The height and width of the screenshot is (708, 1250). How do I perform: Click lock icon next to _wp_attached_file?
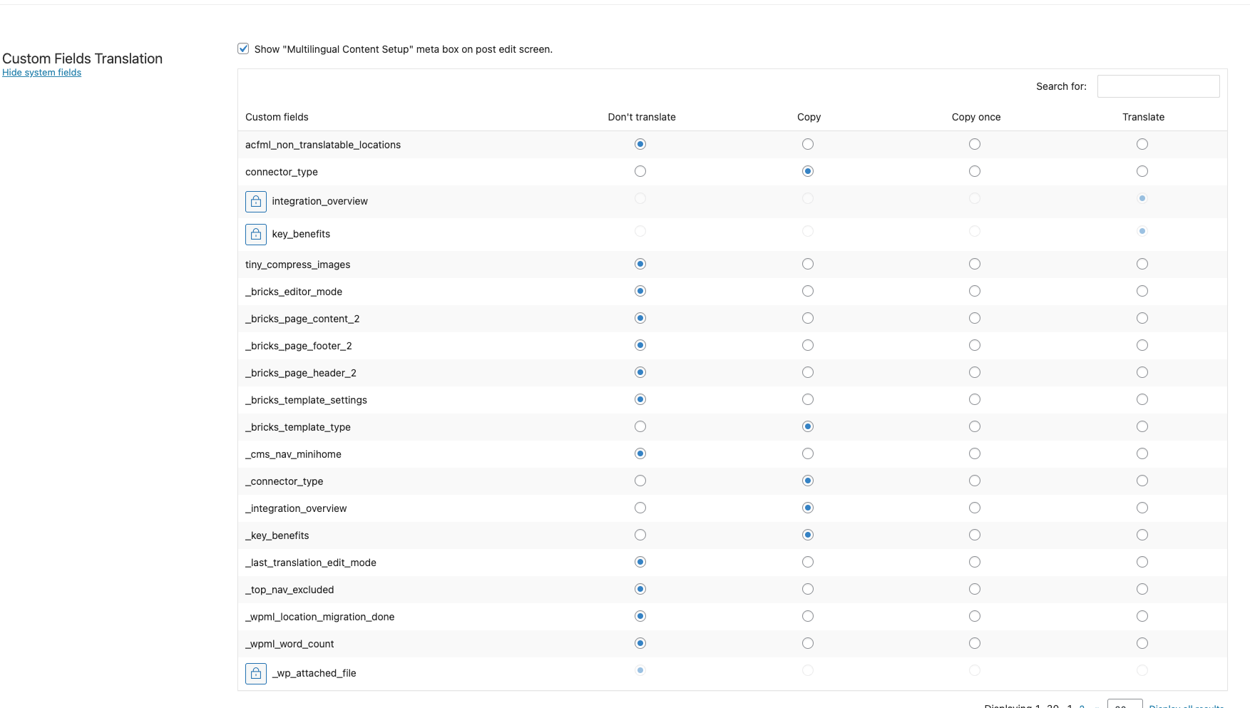point(256,673)
